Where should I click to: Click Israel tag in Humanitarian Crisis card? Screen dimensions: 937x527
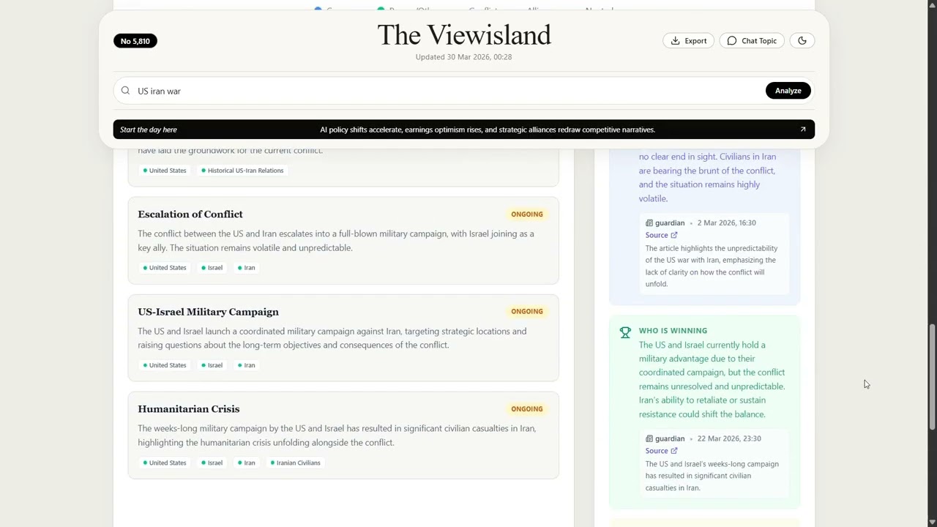pyautogui.click(x=212, y=463)
